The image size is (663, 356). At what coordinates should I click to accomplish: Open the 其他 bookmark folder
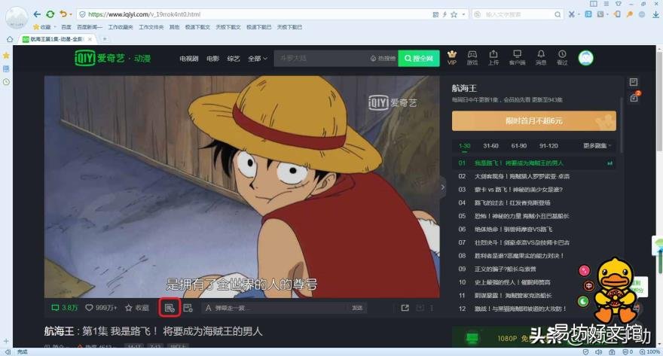coord(174,27)
